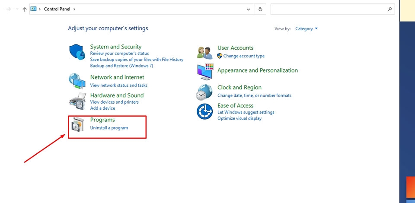This screenshot has height=203, width=415.
Task: Open Backup and Restore (Windows 7)
Action: click(121, 66)
